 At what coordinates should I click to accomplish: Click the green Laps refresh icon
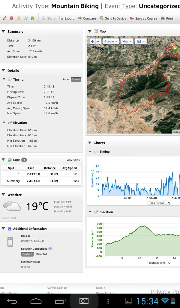click(x=10, y=160)
